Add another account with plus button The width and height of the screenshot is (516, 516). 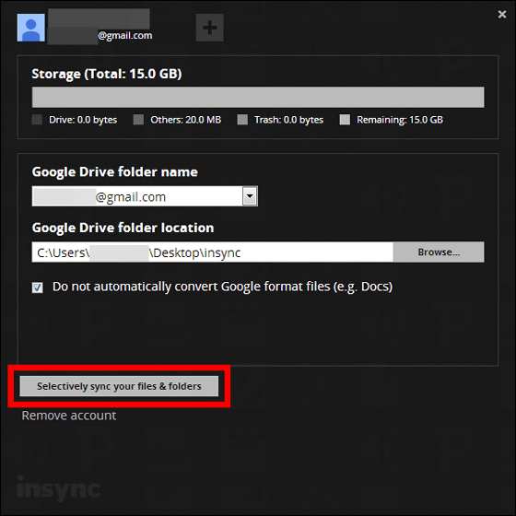[x=210, y=28]
